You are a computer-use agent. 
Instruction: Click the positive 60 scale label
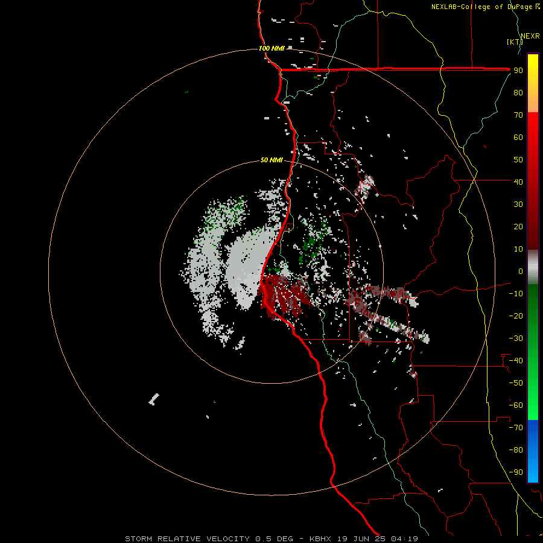(x=518, y=137)
